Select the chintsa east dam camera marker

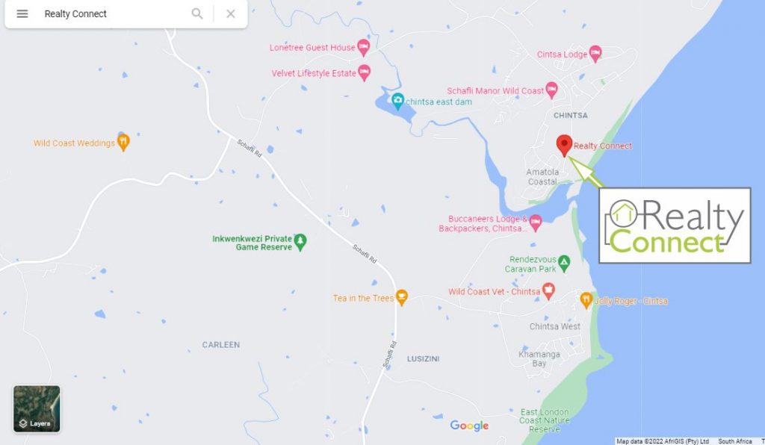pyautogui.click(x=398, y=101)
